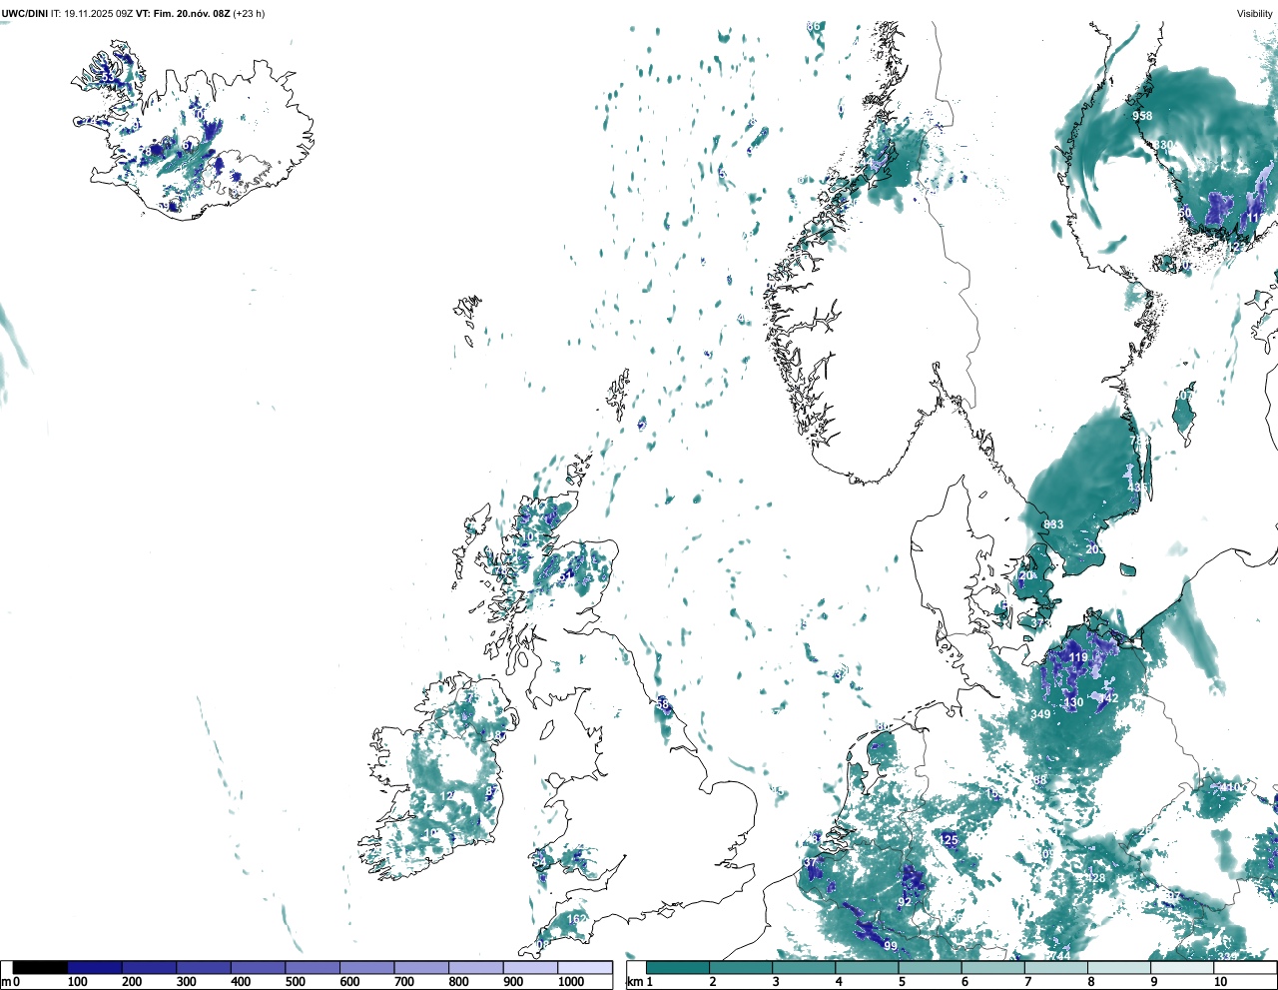
Task: Click the '(+23 h)' forecast offset
Action: 249,14
